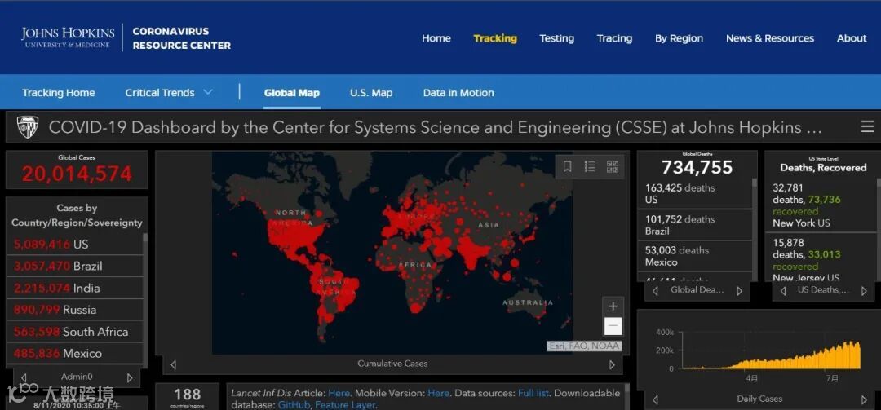Click left arrow beside Global Deaths tab
The height and width of the screenshot is (410, 881).
(x=655, y=291)
